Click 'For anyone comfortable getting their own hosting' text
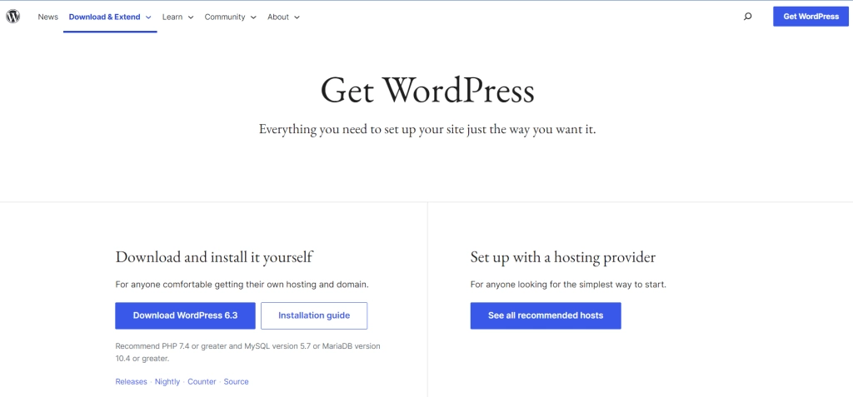Viewport: 853px width, 397px height. pyautogui.click(x=242, y=285)
